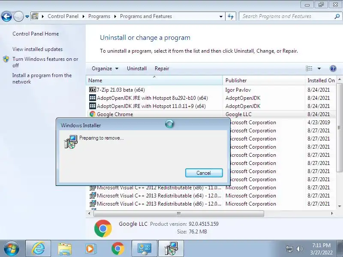Screen dimensions: 343x257
Task: Select the 7-Zip 21.03 beta (x64) row
Action: pos(211,90)
